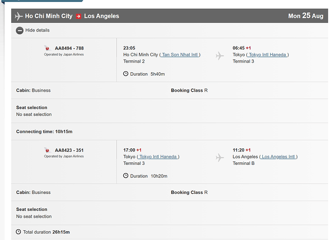This screenshot has height=240, width=334.
Task: Click the Hide details label
Action: [37, 30]
